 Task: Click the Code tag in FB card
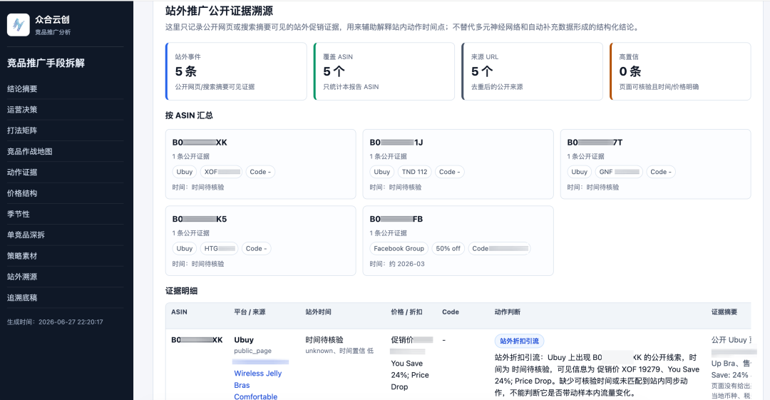499,249
